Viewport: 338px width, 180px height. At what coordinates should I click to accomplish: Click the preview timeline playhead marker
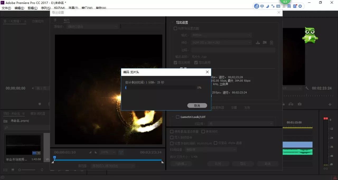click(54, 158)
